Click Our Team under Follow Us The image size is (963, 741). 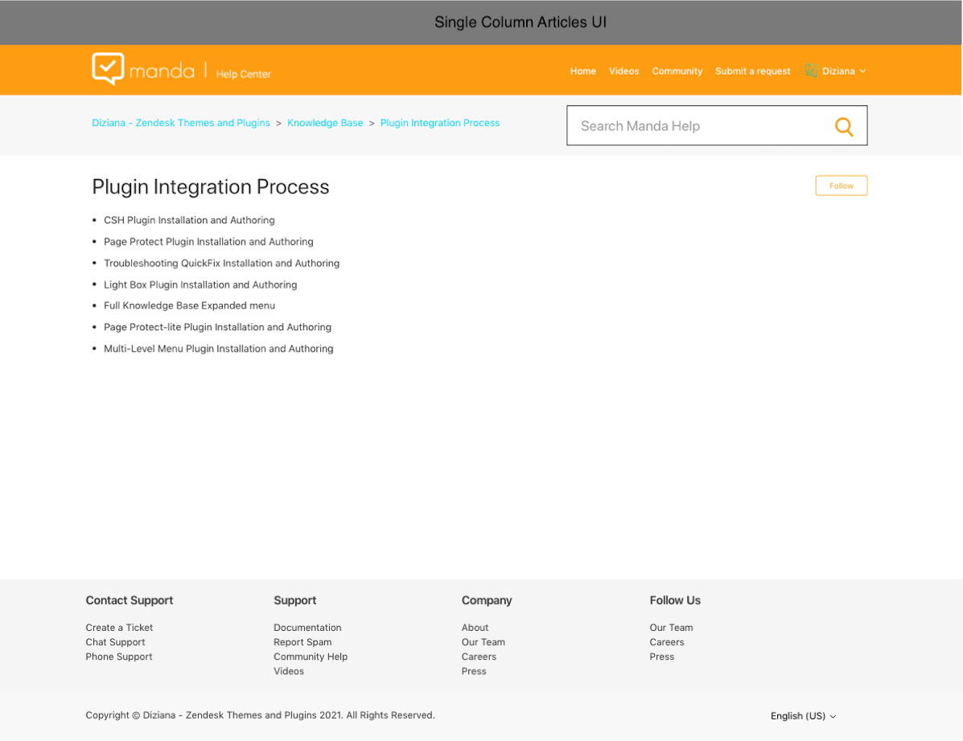pyautogui.click(x=671, y=628)
